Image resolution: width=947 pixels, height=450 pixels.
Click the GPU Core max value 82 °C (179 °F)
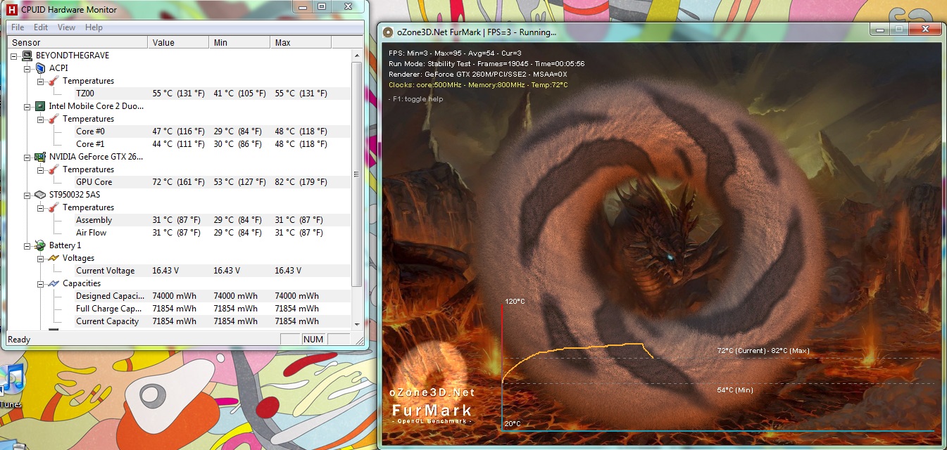coord(301,182)
